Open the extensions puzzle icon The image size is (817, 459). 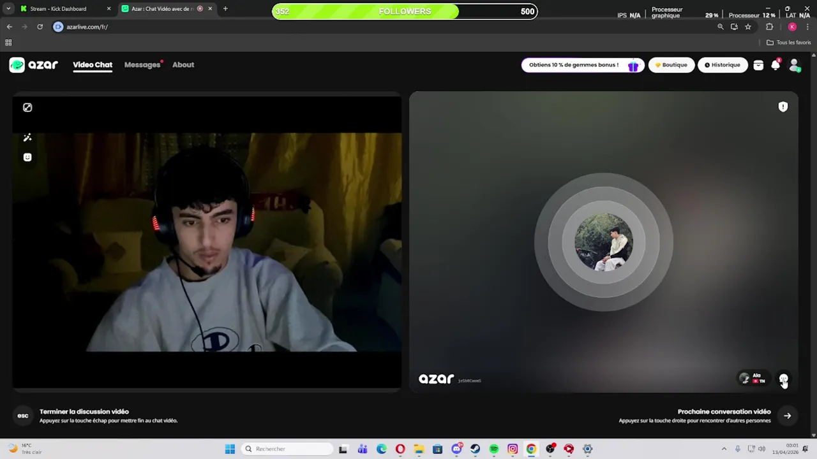pyautogui.click(x=769, y=27)
